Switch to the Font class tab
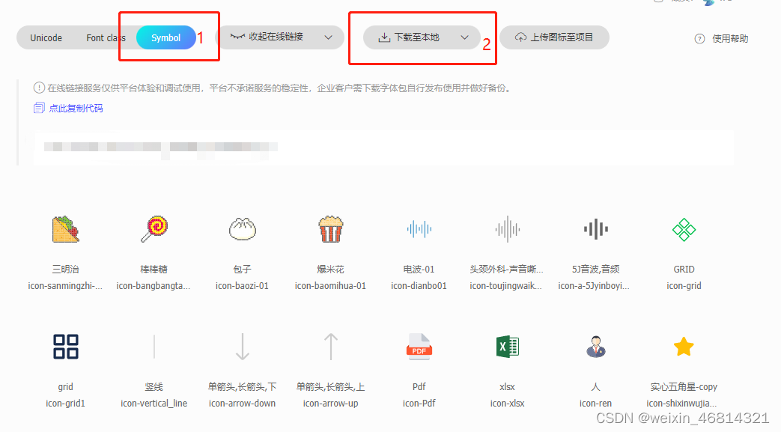This screenshot has width=781, height=432. pos(106,38)
